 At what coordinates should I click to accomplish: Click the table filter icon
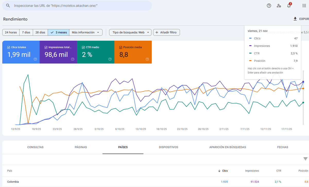pos(305,159)
